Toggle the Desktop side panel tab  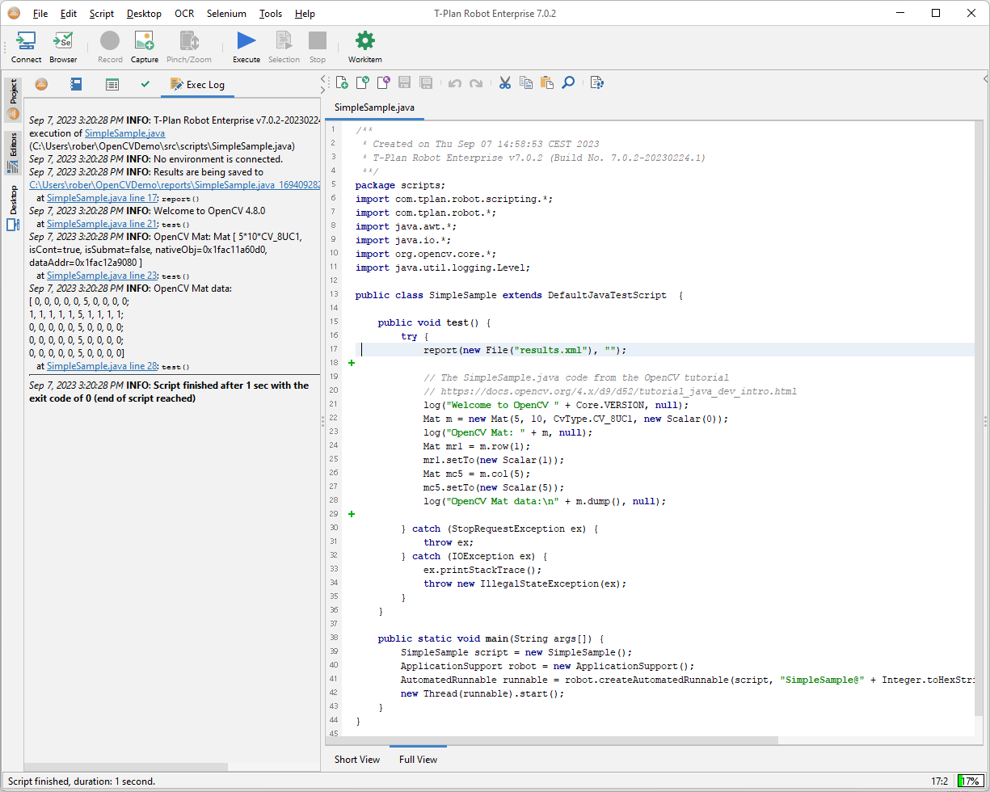coord(13,208)
